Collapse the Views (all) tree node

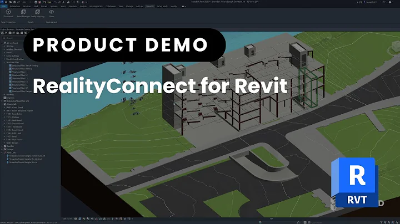[x=2, y=43]
